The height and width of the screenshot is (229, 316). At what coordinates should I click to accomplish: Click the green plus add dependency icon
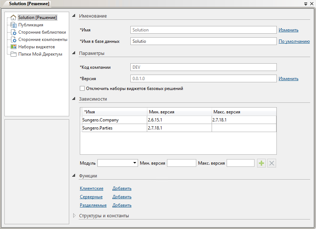(x=261, y=163)
